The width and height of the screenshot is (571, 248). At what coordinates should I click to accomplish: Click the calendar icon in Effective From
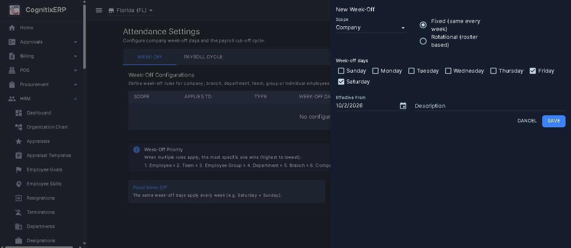pyautogui.click(x=403, y=106)
